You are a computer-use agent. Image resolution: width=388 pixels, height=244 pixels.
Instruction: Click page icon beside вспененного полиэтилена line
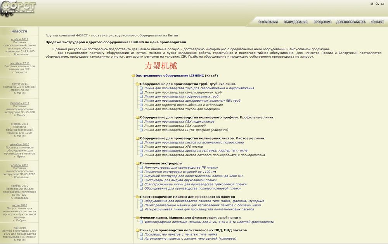click(x=141, y=143)
